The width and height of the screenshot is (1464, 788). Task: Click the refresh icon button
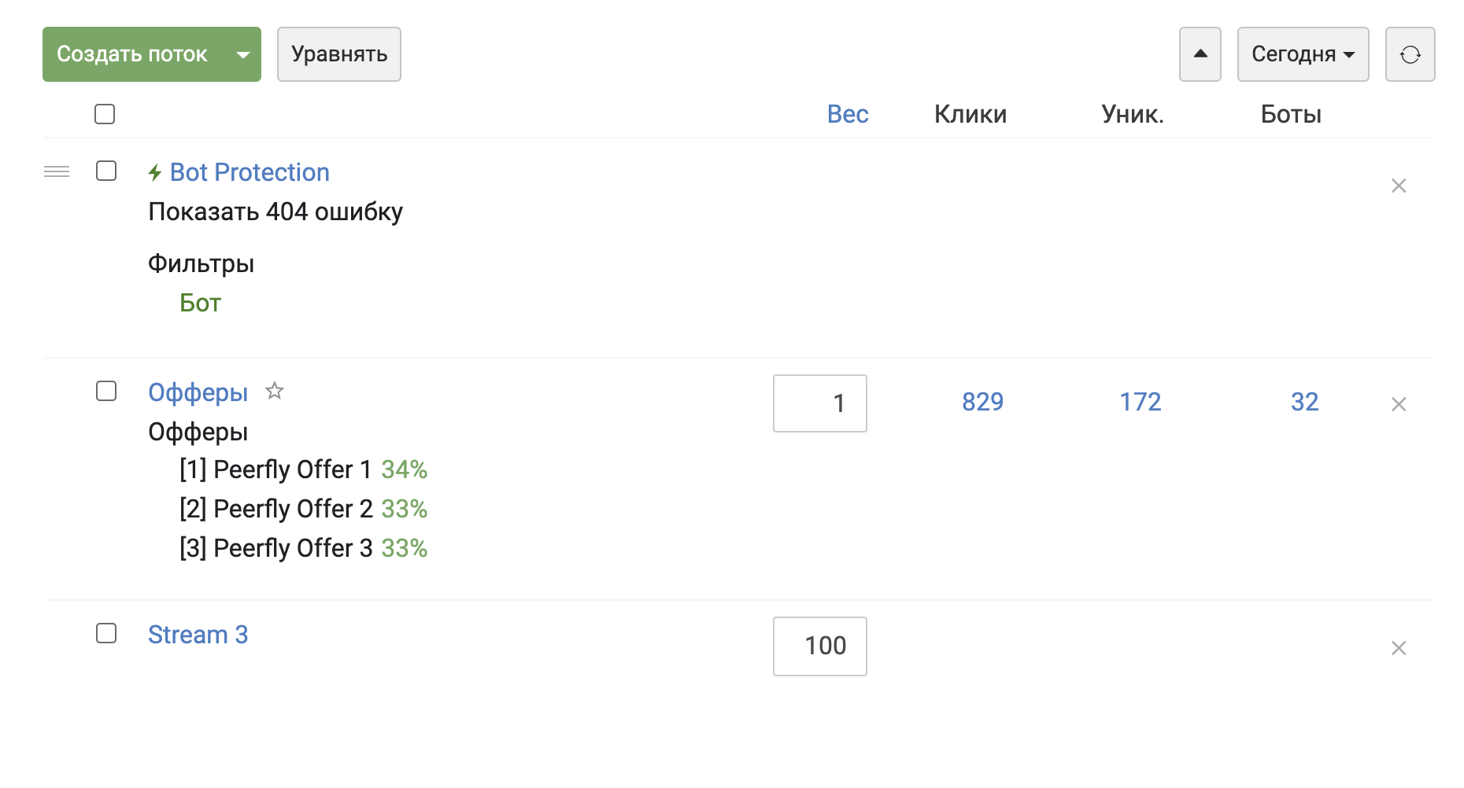click(1410, 54)
